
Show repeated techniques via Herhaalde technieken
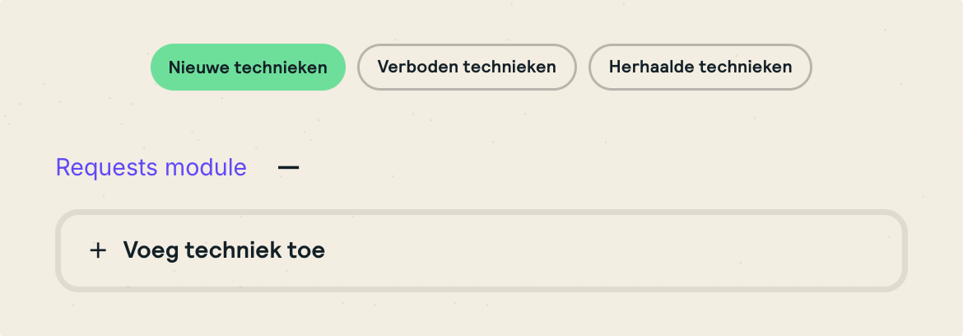[x=700, y=67]
